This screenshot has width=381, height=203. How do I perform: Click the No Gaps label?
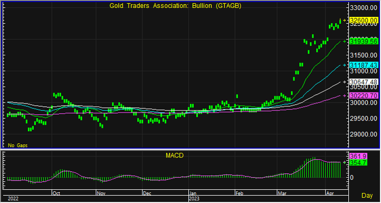click(18, 145)
